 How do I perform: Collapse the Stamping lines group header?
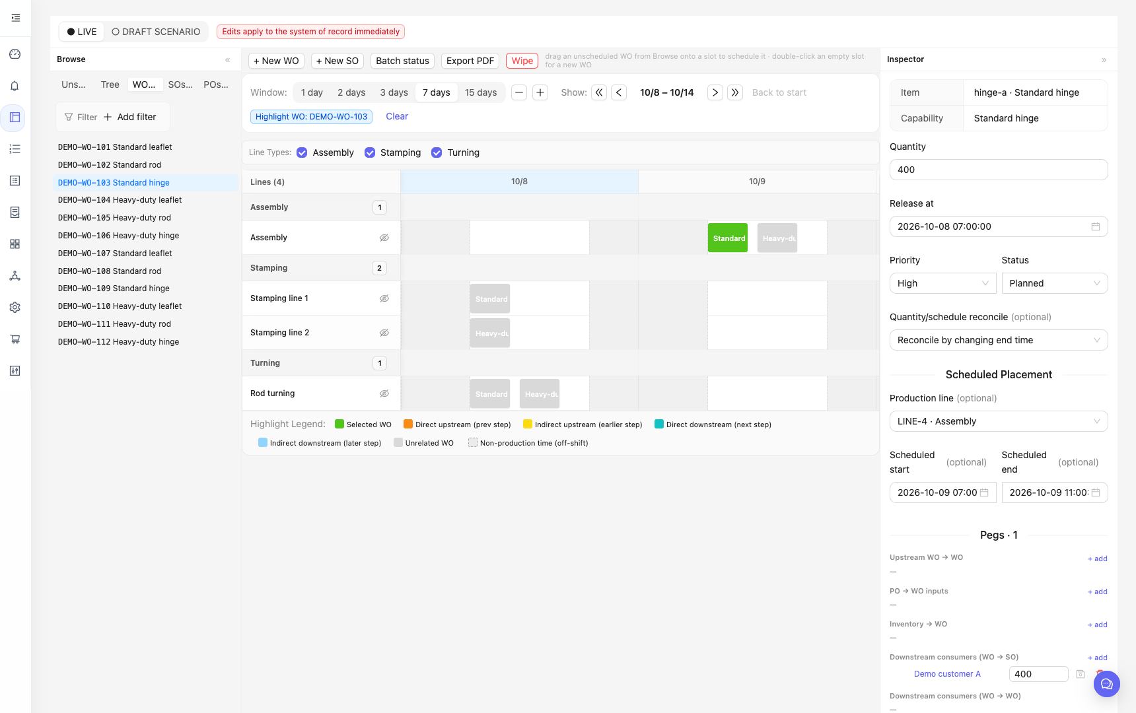321,268
